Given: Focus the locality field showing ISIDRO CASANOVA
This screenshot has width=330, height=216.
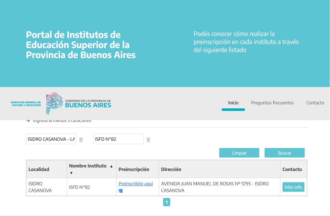Looking at the screenshot, I should click(51, 139).
